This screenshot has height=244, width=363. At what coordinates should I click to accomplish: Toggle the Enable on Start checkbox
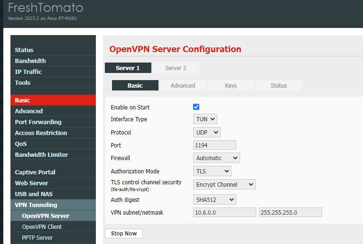pos(196,107)
